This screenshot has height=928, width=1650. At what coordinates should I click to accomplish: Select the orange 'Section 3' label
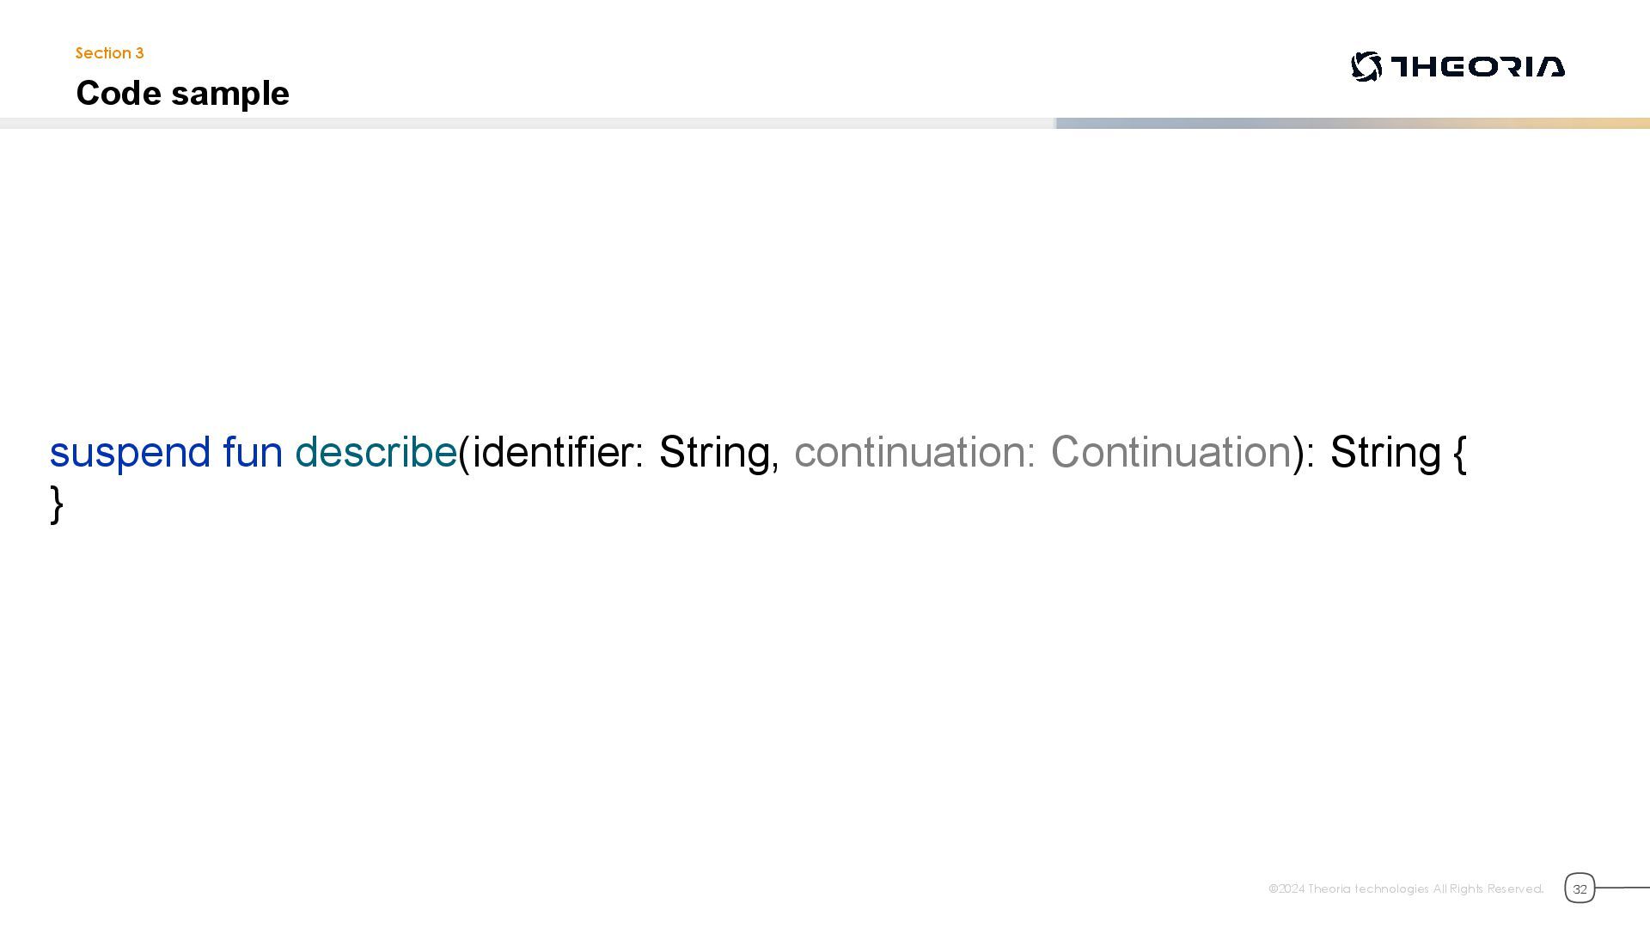tap(109, 53)
